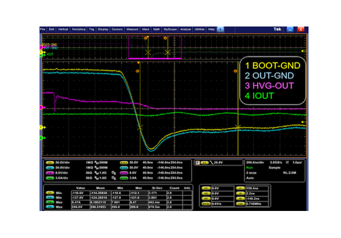Open the Cursors menu
The image size is (341, 238).
click(x=117, y=29)
